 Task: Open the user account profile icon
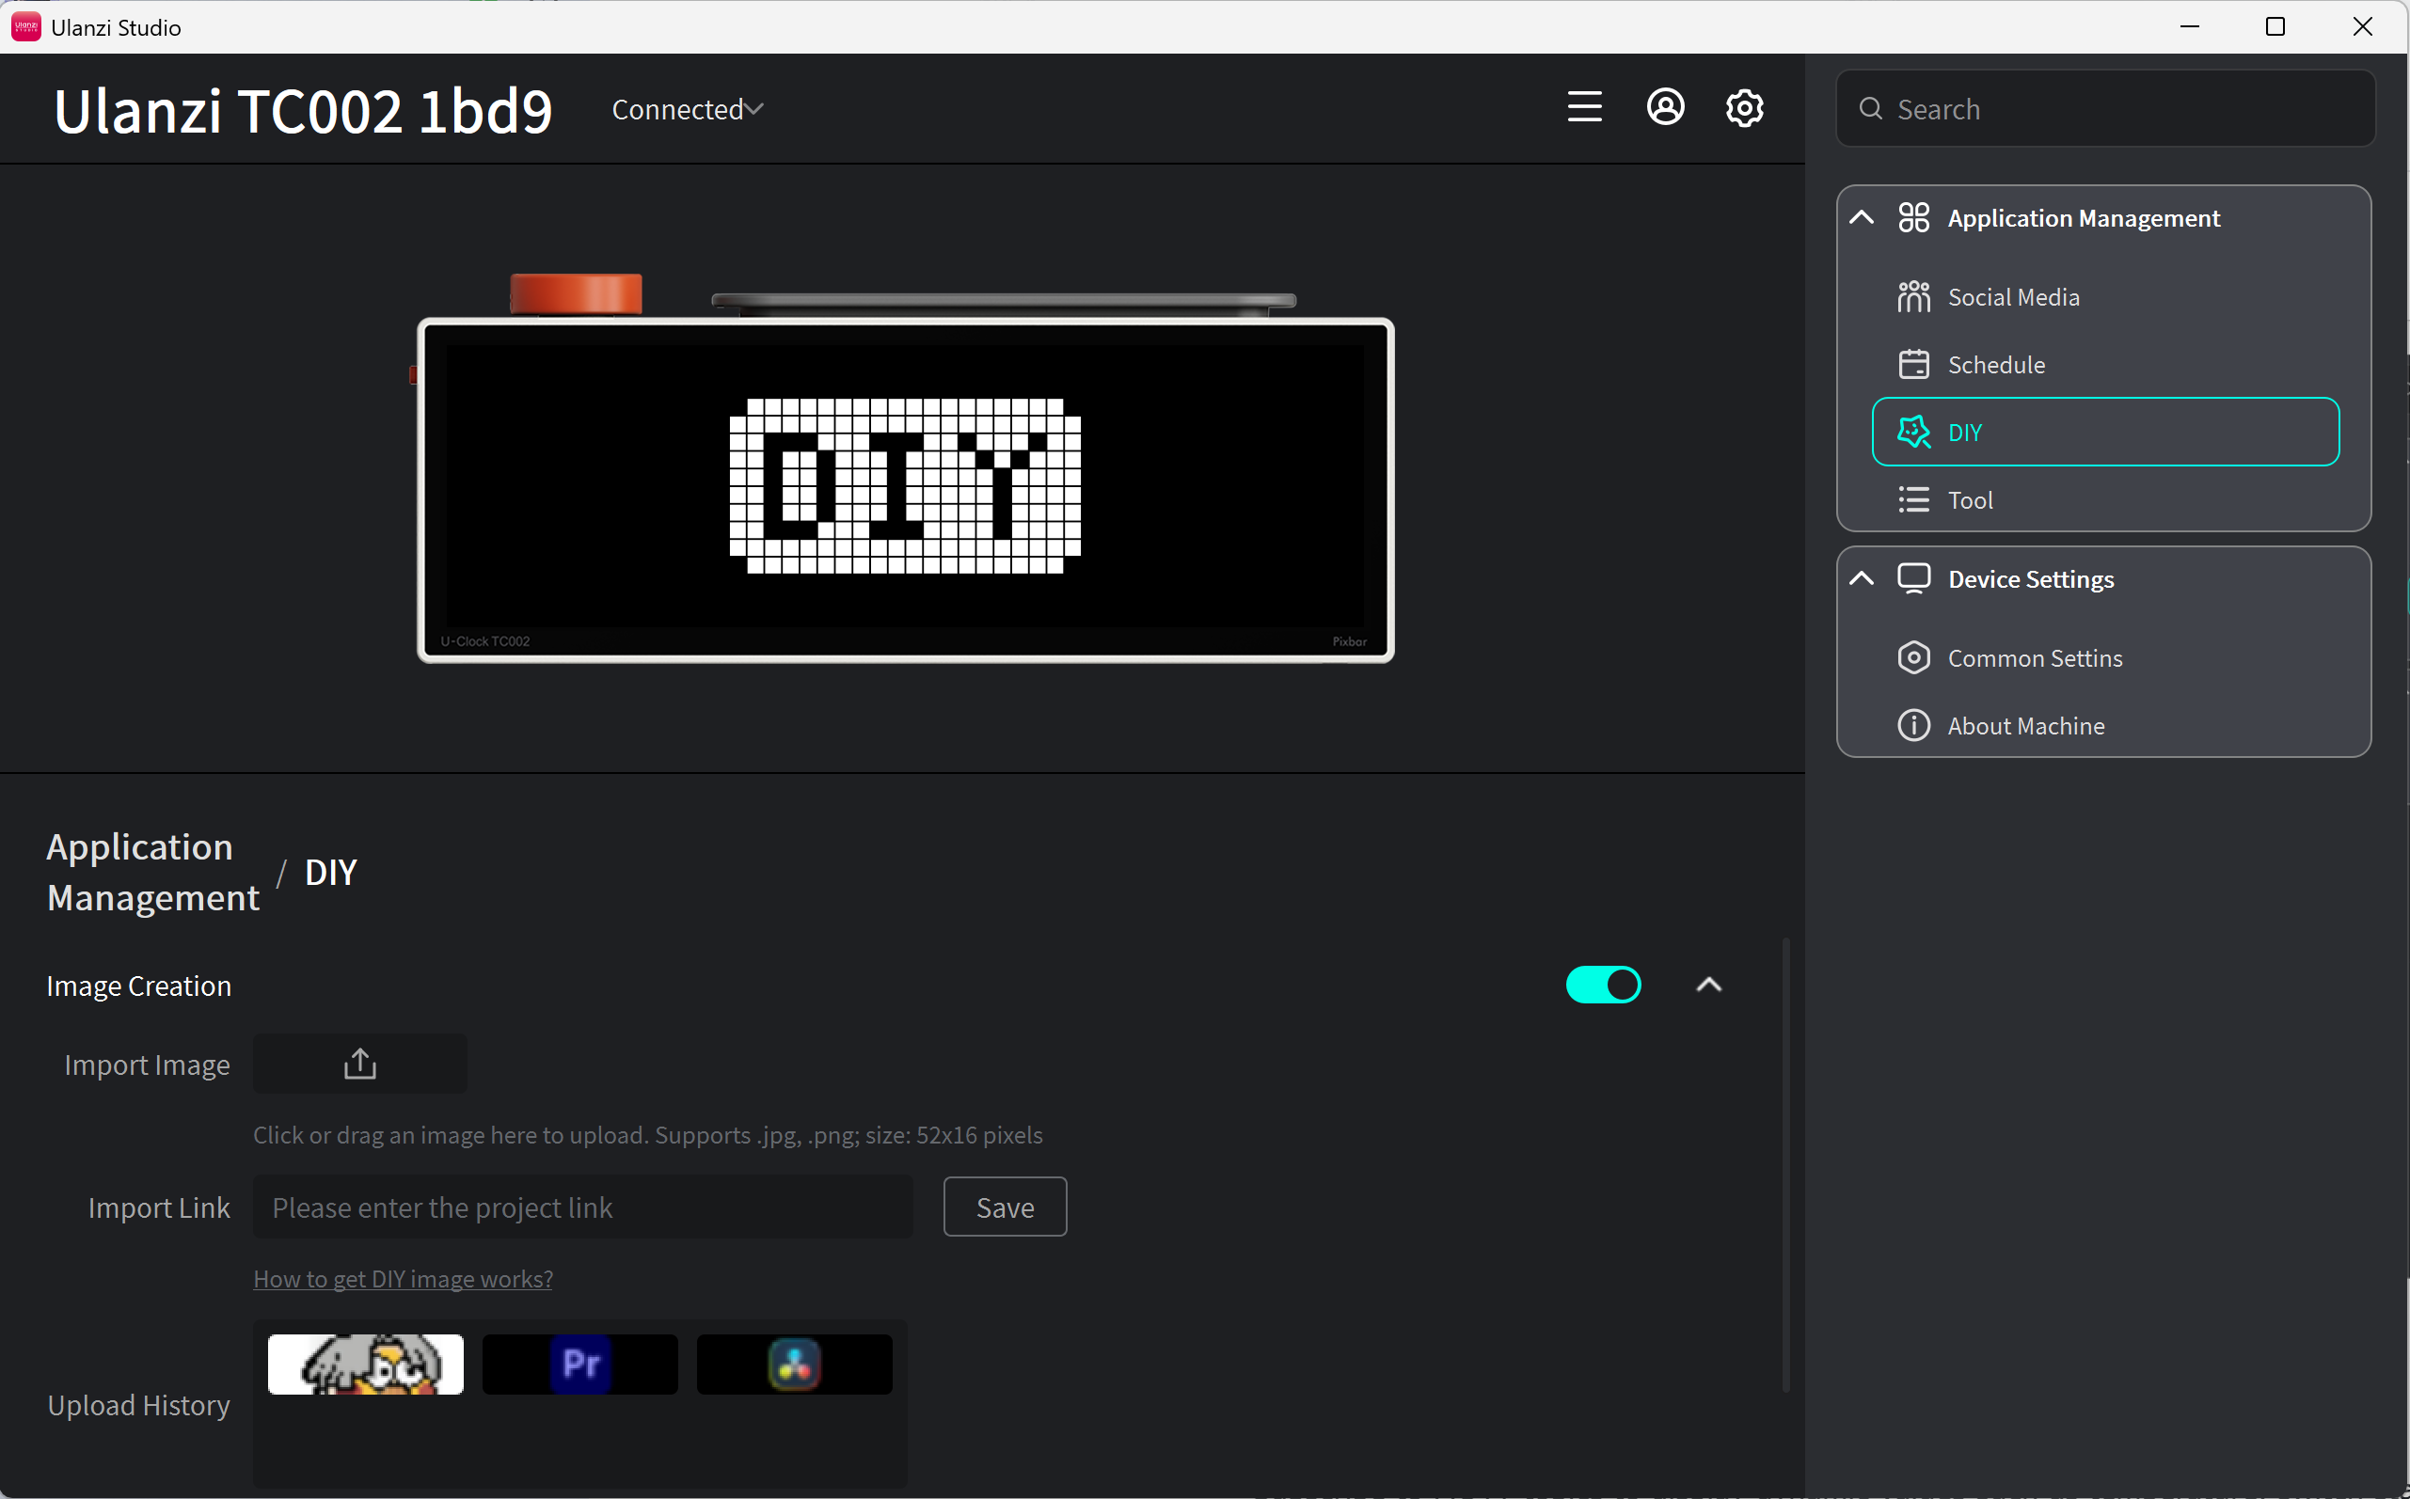click(1666, 107)
